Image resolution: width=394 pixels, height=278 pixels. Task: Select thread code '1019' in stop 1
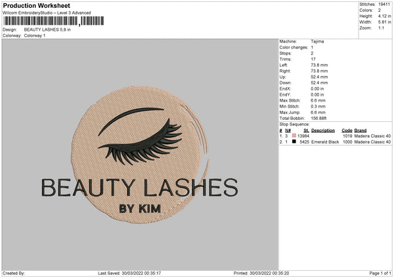coord(347,136)
